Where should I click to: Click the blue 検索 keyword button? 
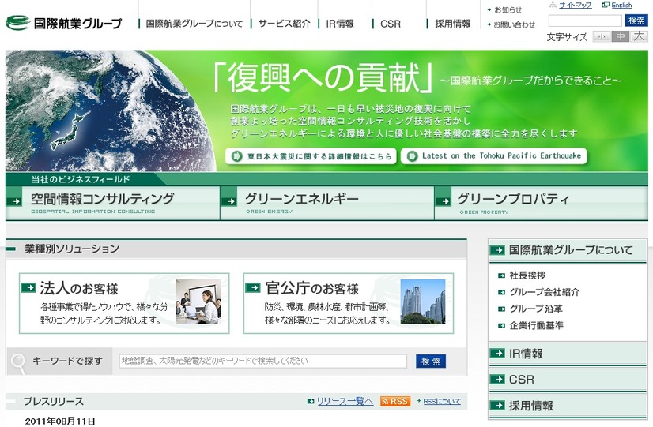[x=431, y=361]
